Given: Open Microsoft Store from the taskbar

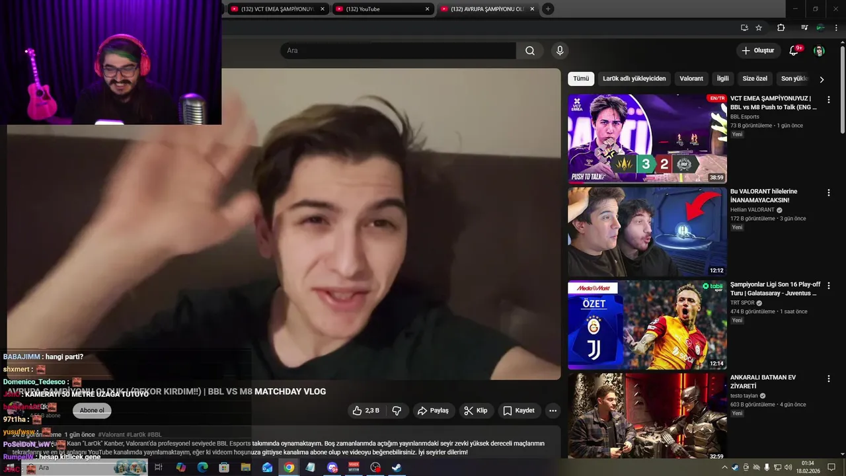Looking at the screenshot, I should coord(224,467).
